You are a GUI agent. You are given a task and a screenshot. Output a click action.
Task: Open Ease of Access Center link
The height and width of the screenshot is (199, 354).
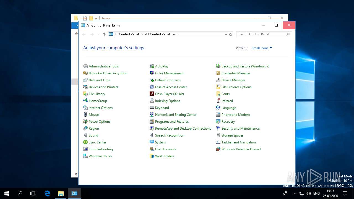(171, 87)
